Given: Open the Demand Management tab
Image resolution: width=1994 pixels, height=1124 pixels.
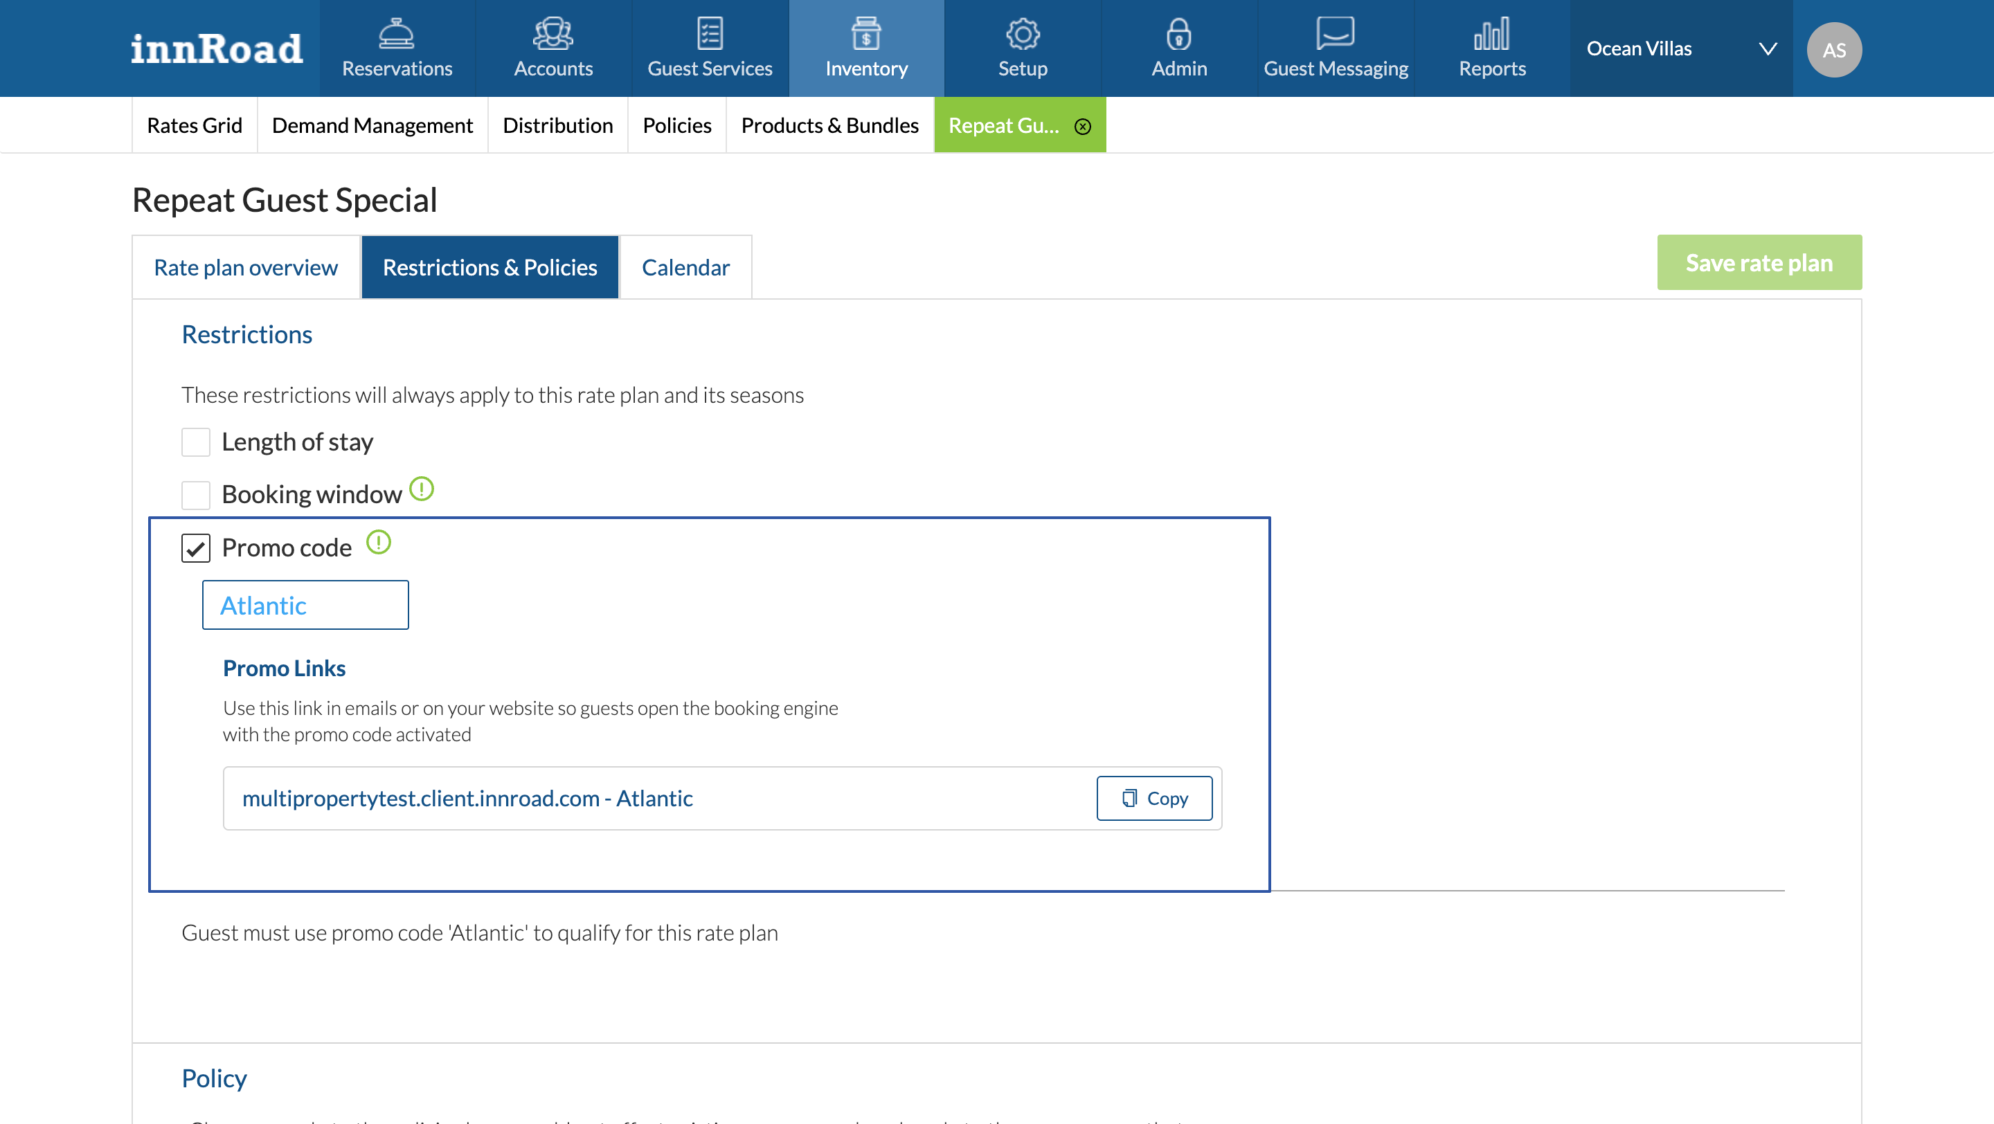Looking at the screenshot, I should tap(372, 125).
